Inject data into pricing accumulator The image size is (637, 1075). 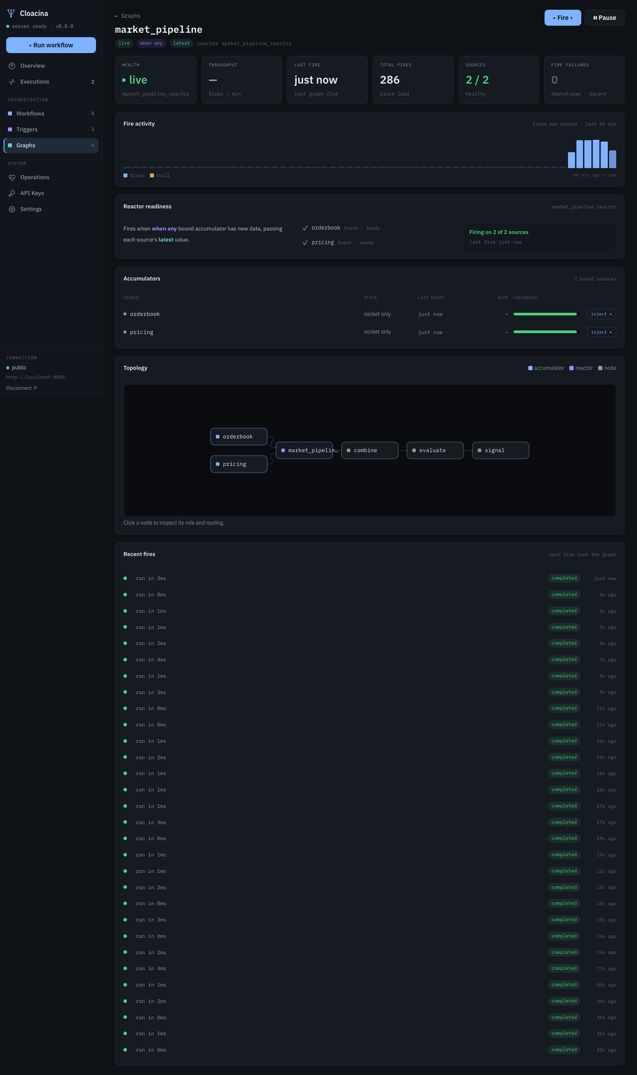pyautogui.click(x=602, y=332)
